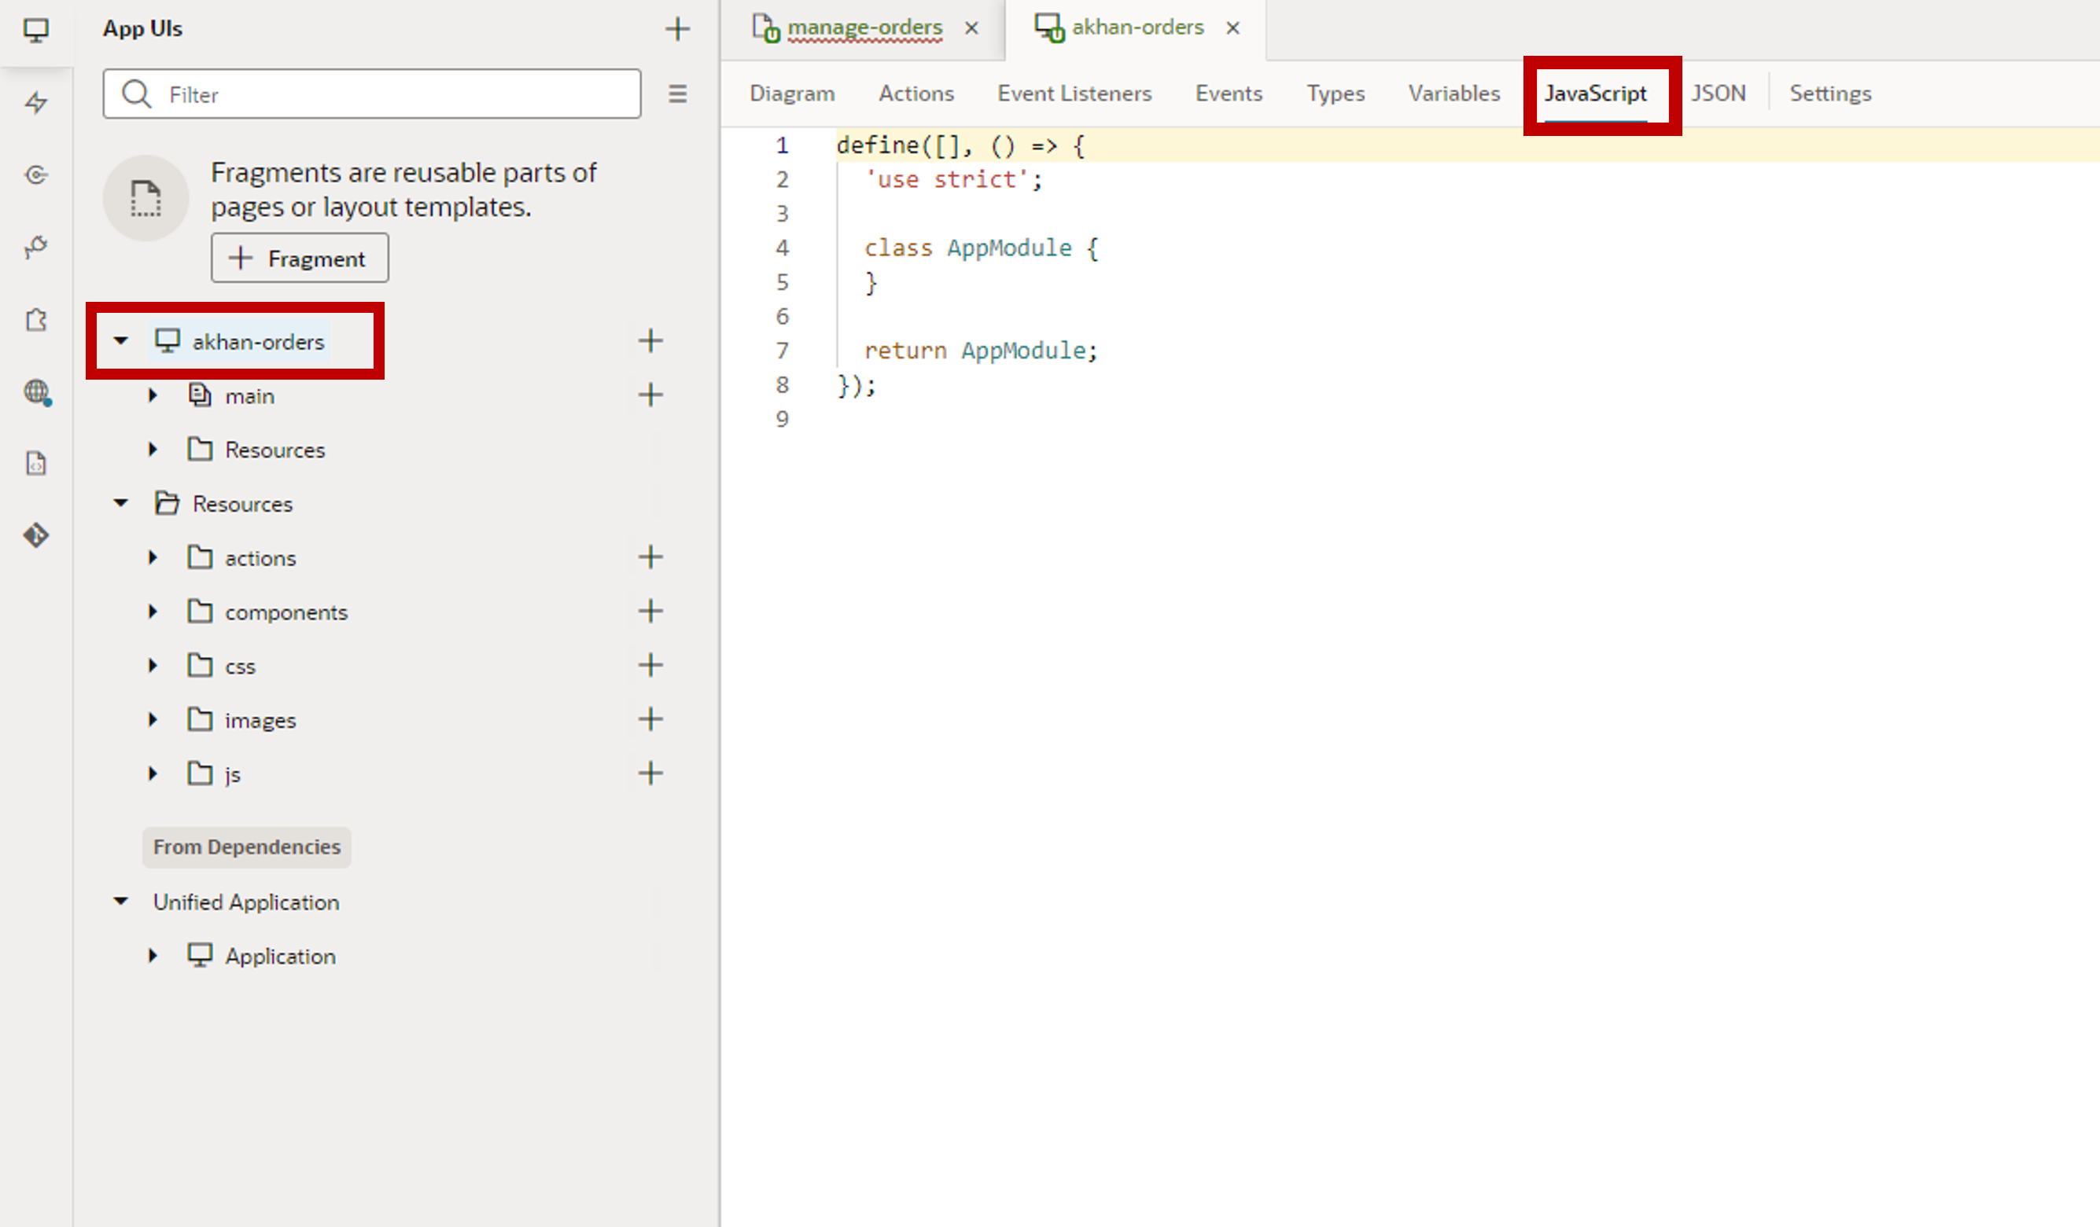Click the Filter search field
The width and height of the screenshot is (2100, 1227).
pyautogui.click(x=372, y=94)
